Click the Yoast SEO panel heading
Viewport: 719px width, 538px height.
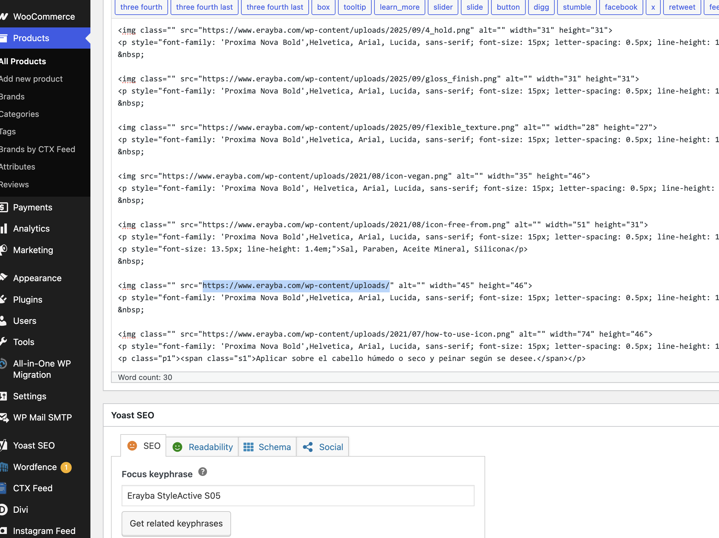click(x=133, y=415)
